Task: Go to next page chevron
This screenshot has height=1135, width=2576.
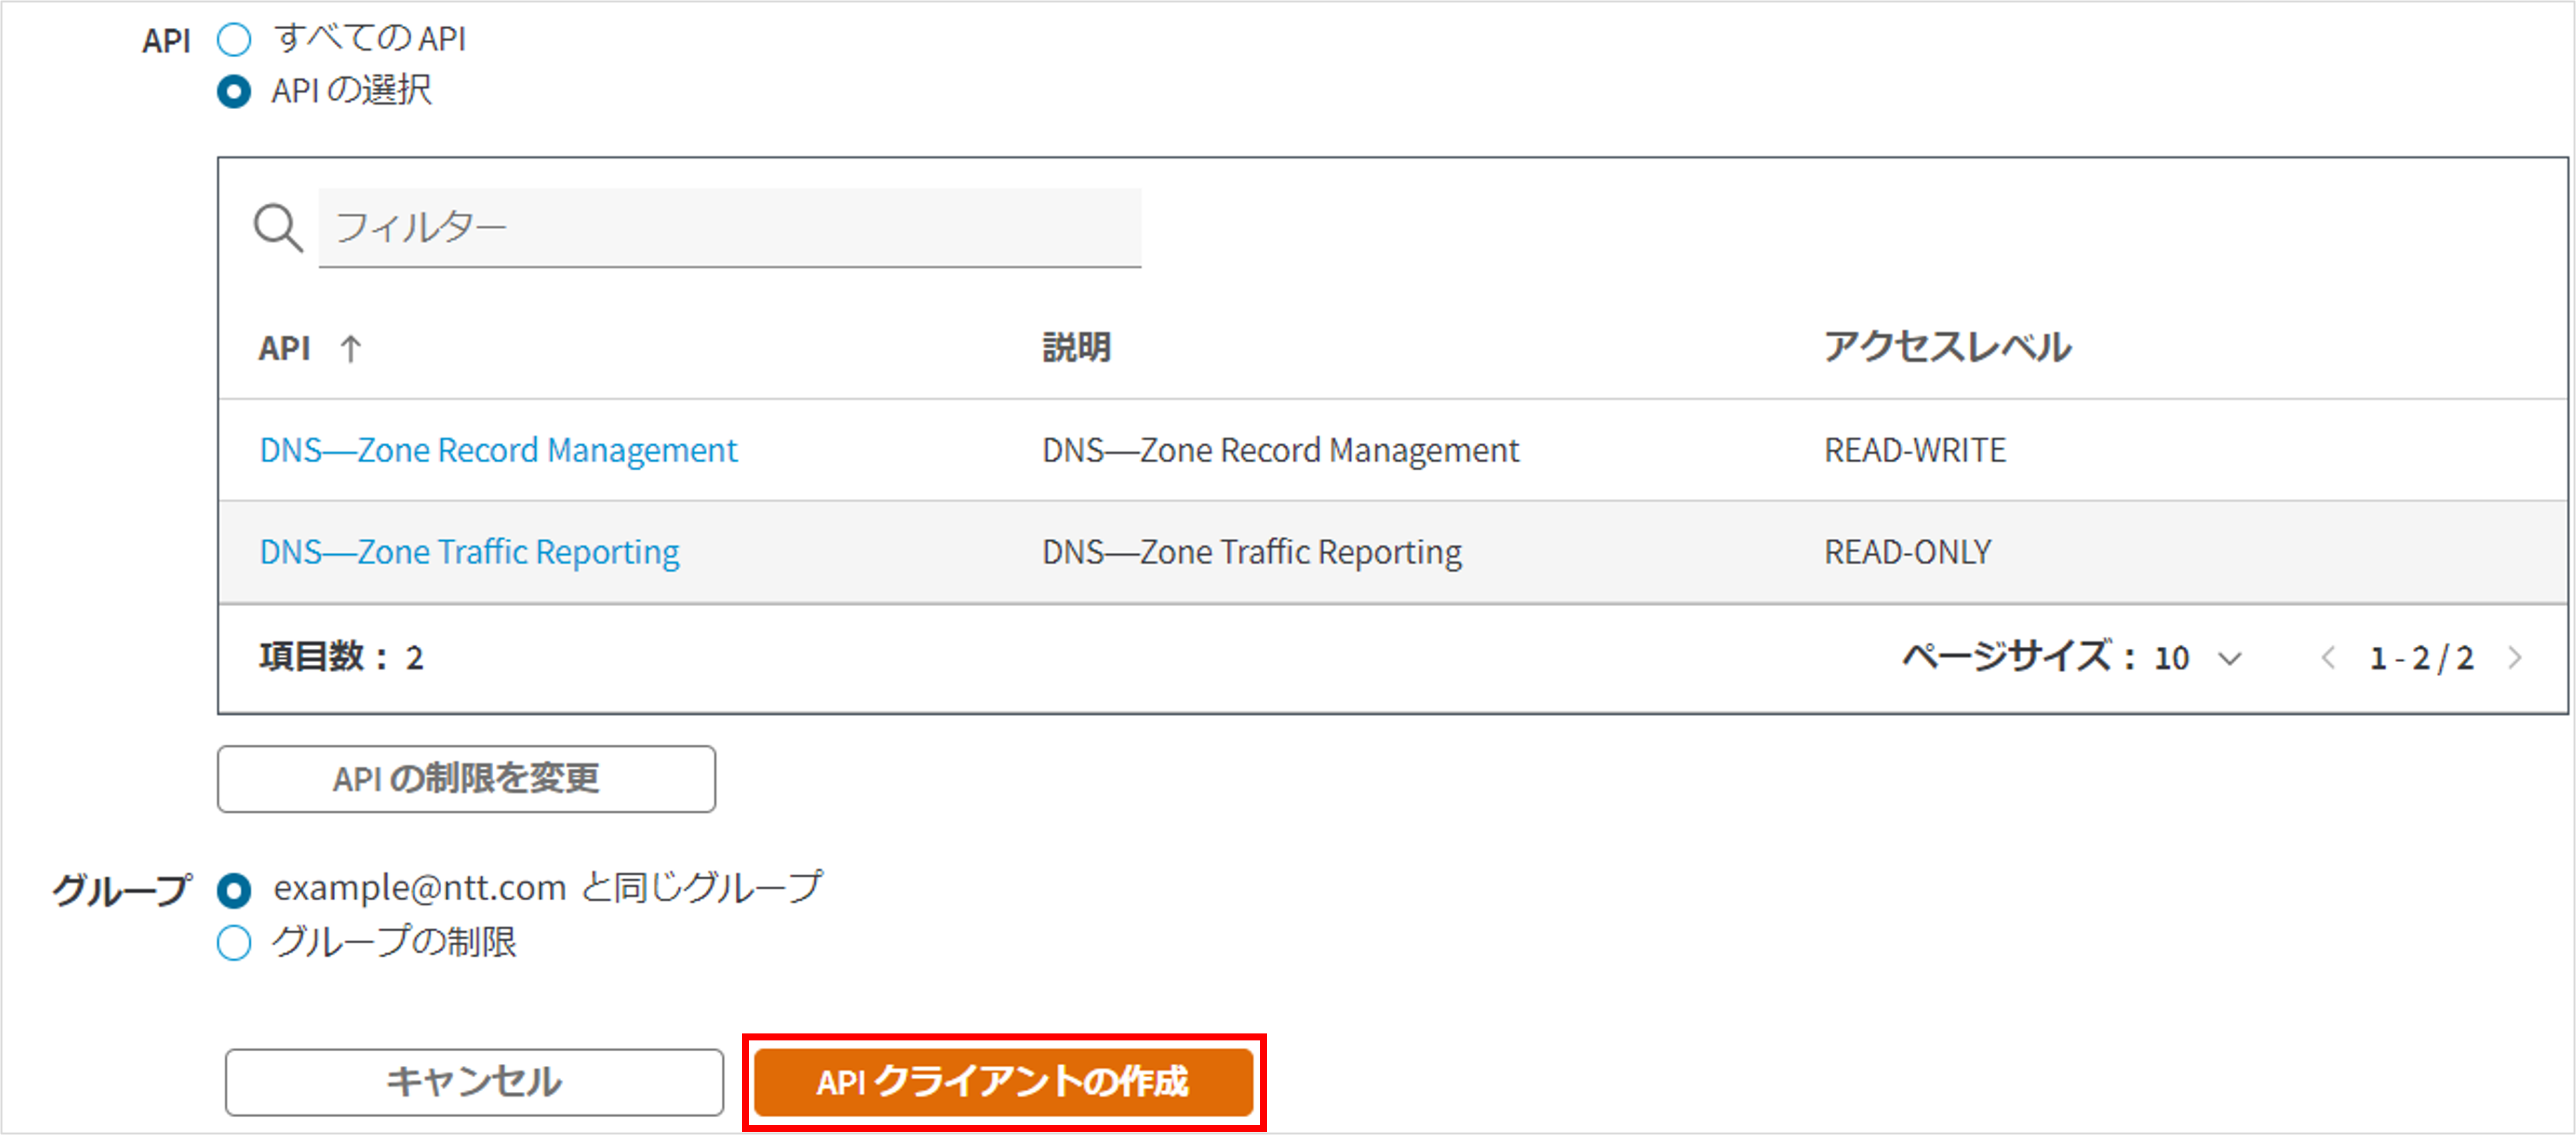Action: coord(2514,658)
